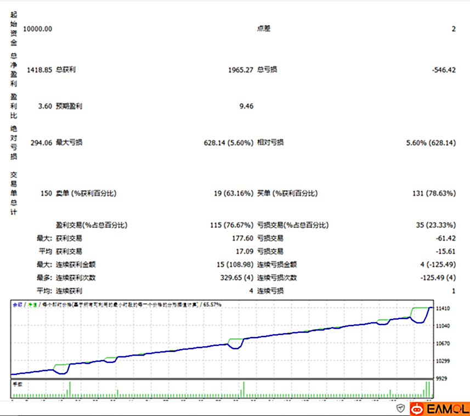The image size is (470, 416).
Task: Select the losing trades value 35 (23.33%)
Action: pos(435,225)
